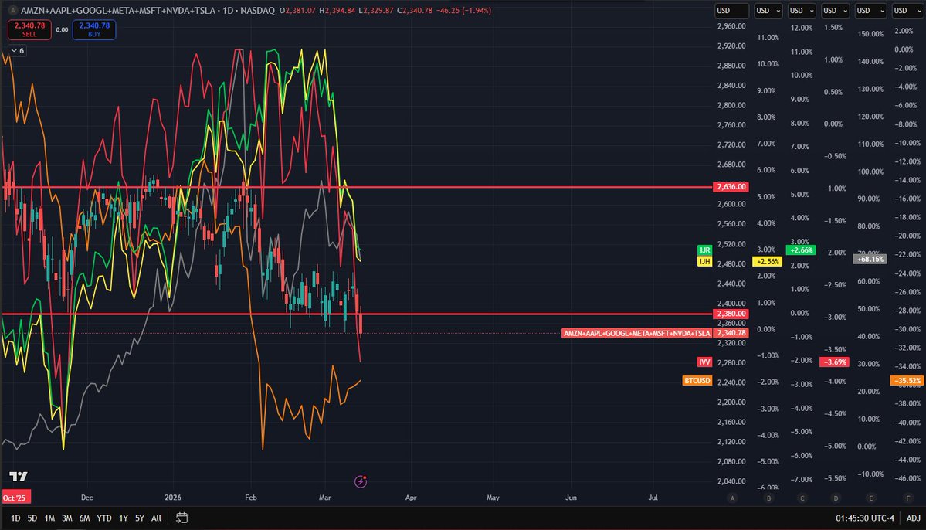
Task: Click the 2,340.78 current price label
Action: coord(731,333)
